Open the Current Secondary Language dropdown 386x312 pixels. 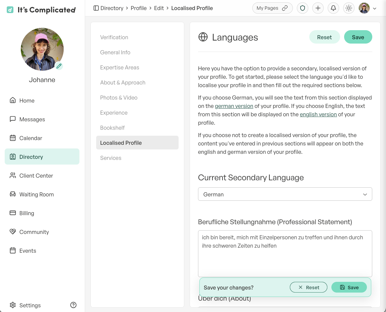[285, 194]
